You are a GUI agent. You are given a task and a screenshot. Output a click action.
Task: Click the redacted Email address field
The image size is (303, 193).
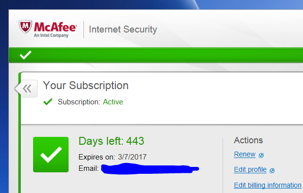[x=150, y=169]
